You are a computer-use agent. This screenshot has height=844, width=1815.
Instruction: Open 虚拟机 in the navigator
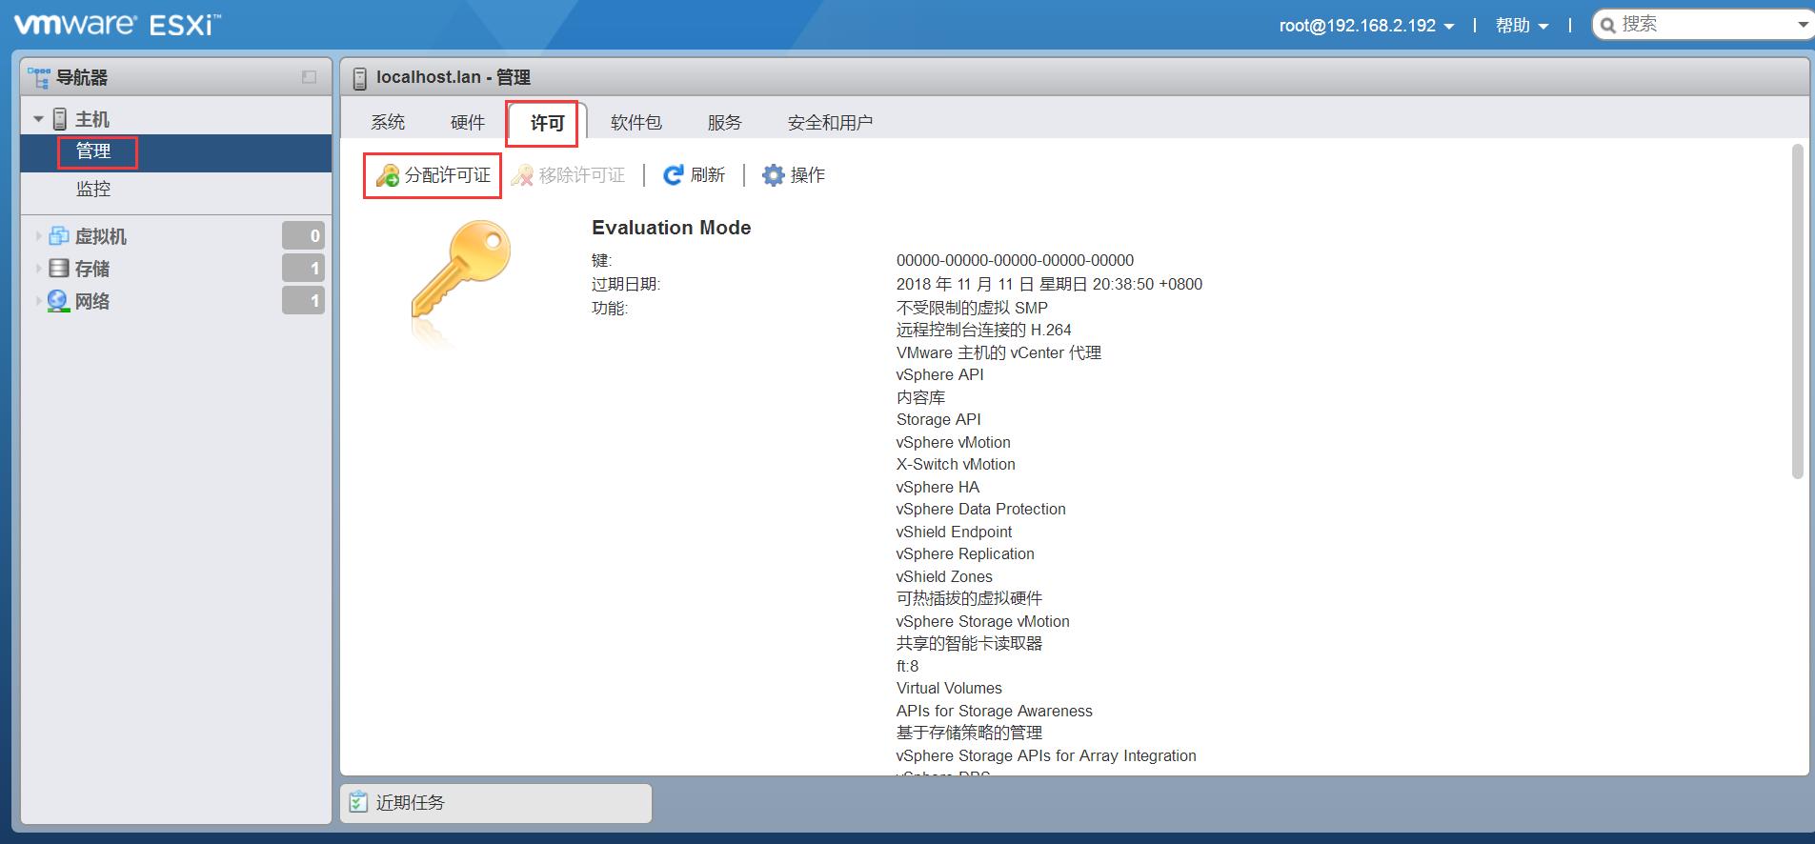point(101,235)
